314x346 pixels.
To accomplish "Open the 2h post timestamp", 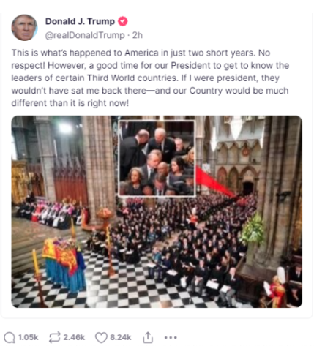I will coord(138,35).
